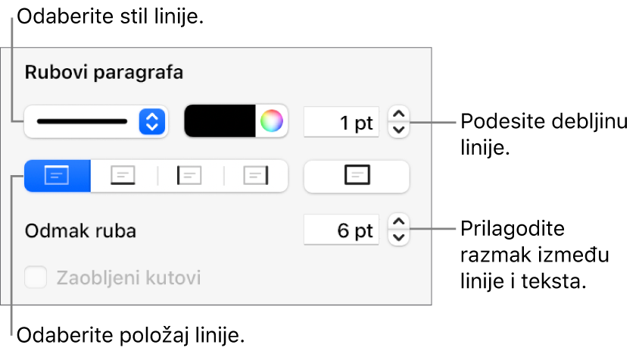The image size is (639, 354).
Task: Click the Odmak ruba label
Action: [x=80, y=230]
